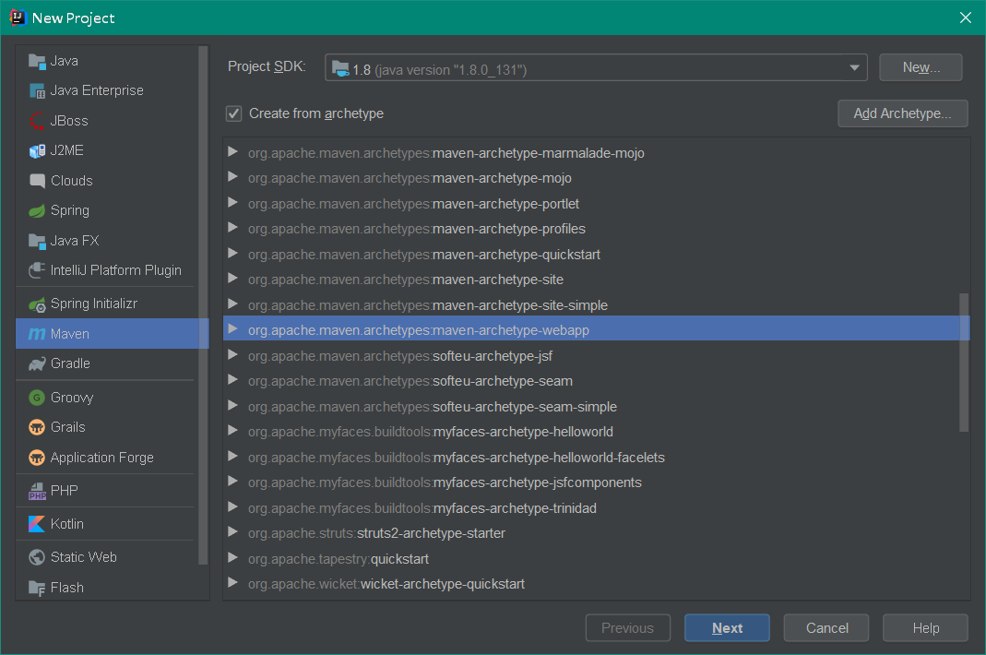The width and height of the screenshot is (986, 655).
Task: Click the Cancel button
Action: coord(826,628)
